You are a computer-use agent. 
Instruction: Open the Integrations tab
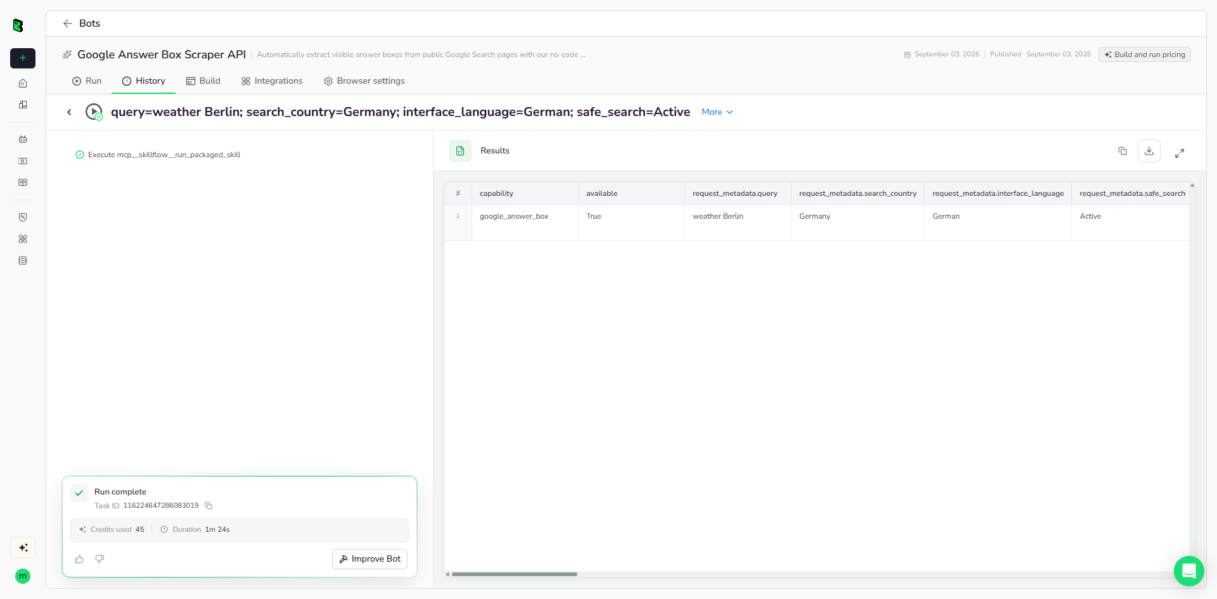(272, 81)
